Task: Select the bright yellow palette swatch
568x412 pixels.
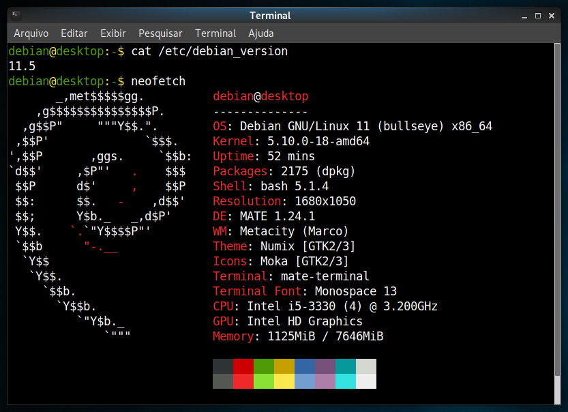Action: 284,381
